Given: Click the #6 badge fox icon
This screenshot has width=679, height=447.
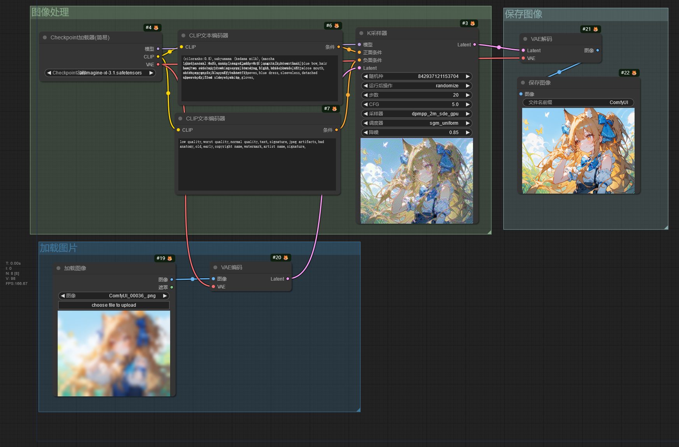Looking at the screenshot, I should click(x=337, y=26).
